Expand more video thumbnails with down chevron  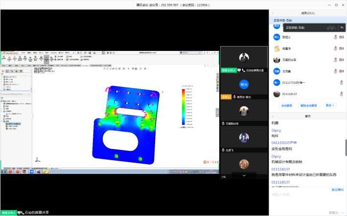click(243, 175)
